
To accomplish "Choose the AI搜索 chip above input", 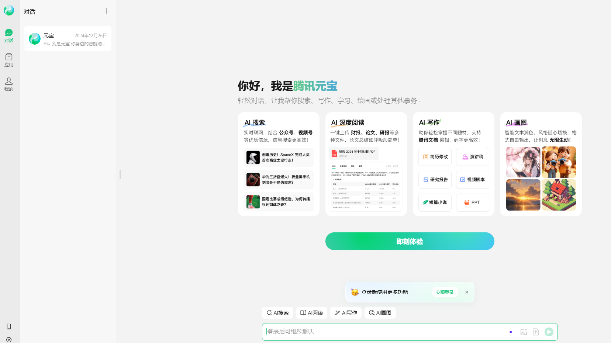I will point(277,313).
